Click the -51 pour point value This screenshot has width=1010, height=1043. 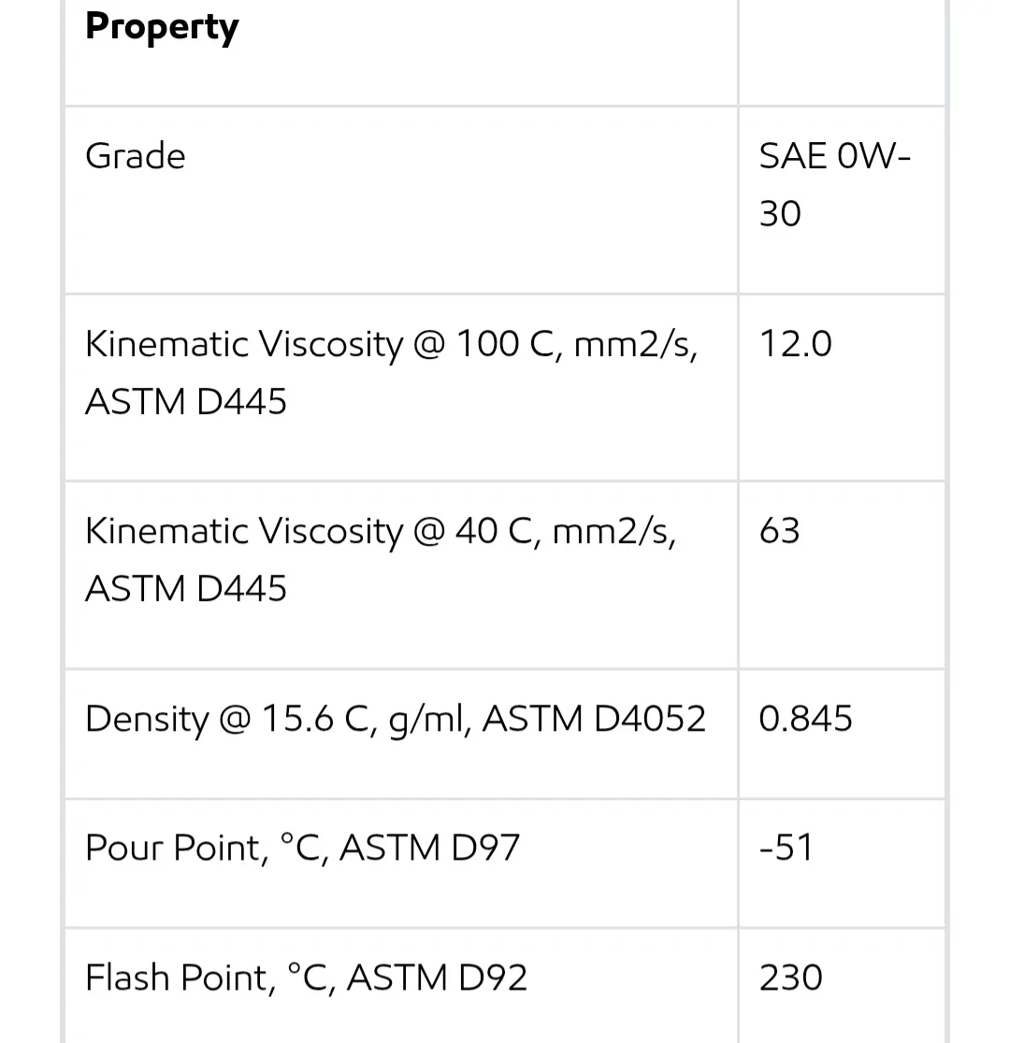786,848
